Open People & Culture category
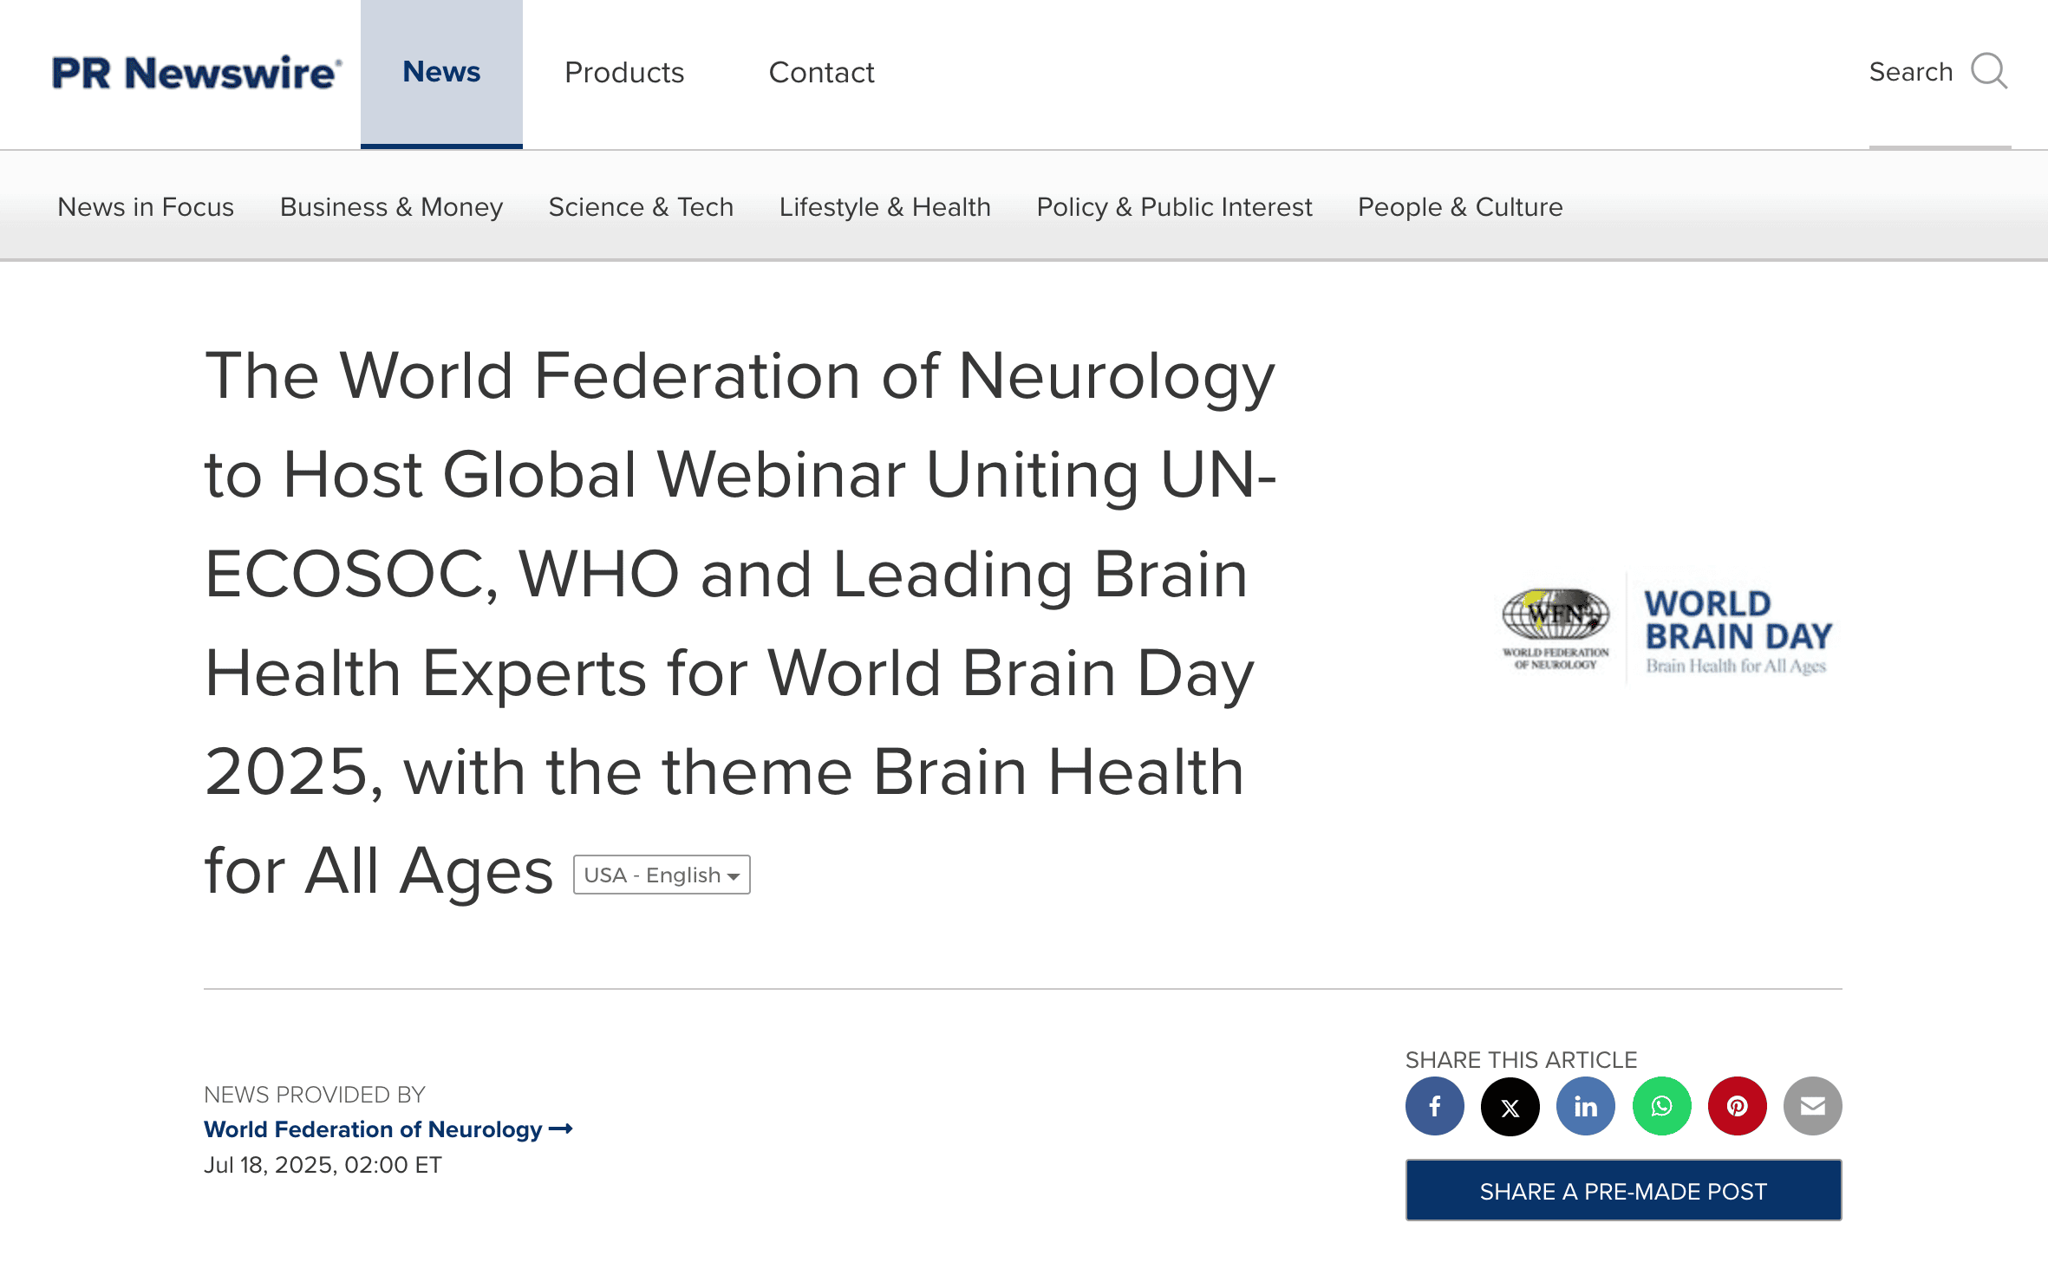Screen dimensions: 2048x1262 [x=1460, y=207]
